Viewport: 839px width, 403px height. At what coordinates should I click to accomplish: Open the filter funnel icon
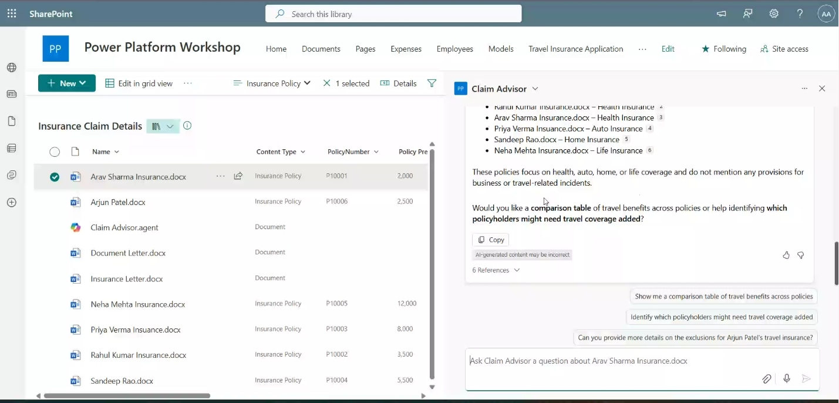(432, 83)
